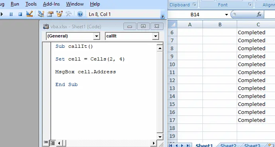275x147 pixels.
Task: Click the Completed cell in row 17
Action: [x=256, y=120]
